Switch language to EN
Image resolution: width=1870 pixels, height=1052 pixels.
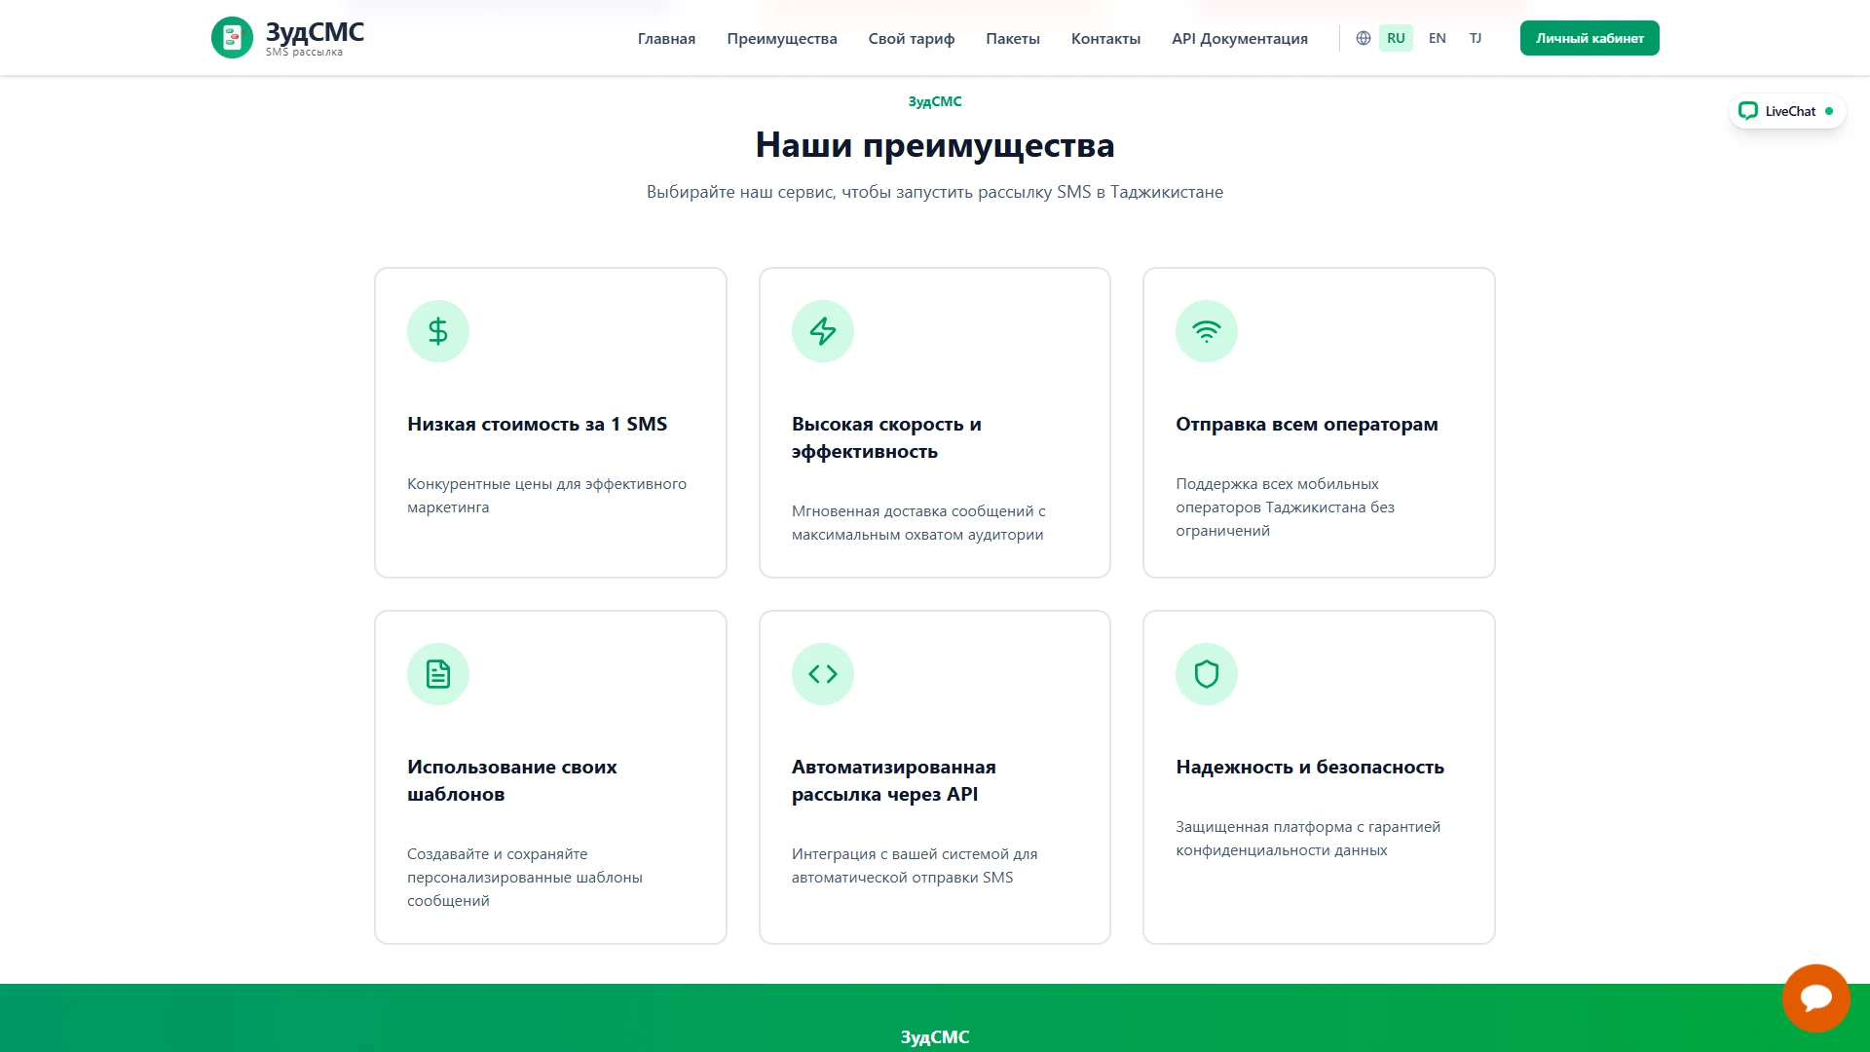(1438, 38)
